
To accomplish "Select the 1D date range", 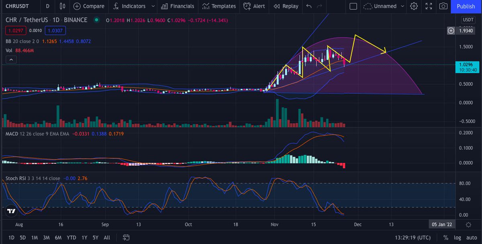I will point(12,237).
